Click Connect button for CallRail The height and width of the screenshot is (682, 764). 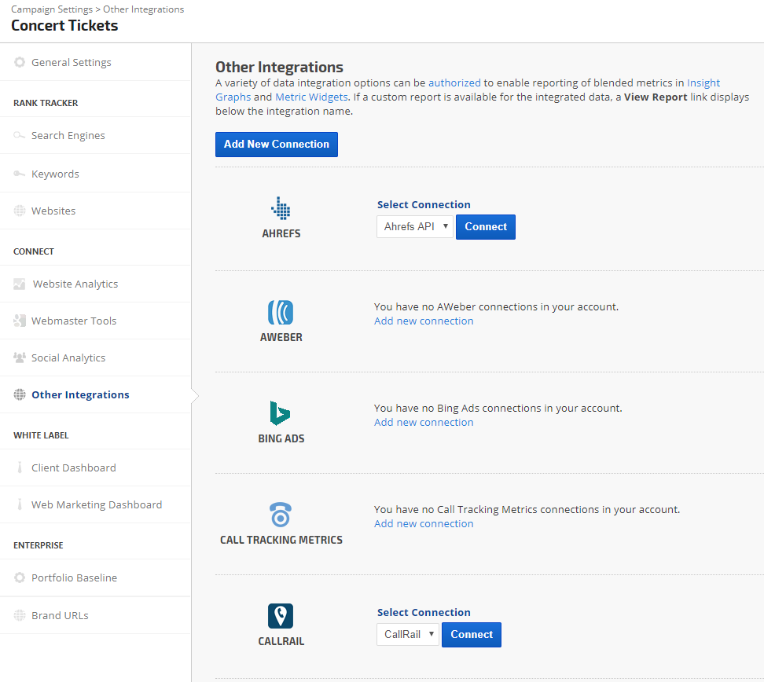(x=472, y=634)
